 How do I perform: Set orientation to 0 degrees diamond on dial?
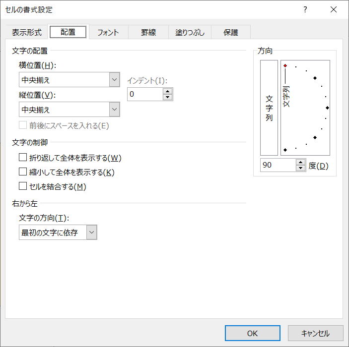click(327, 108)
